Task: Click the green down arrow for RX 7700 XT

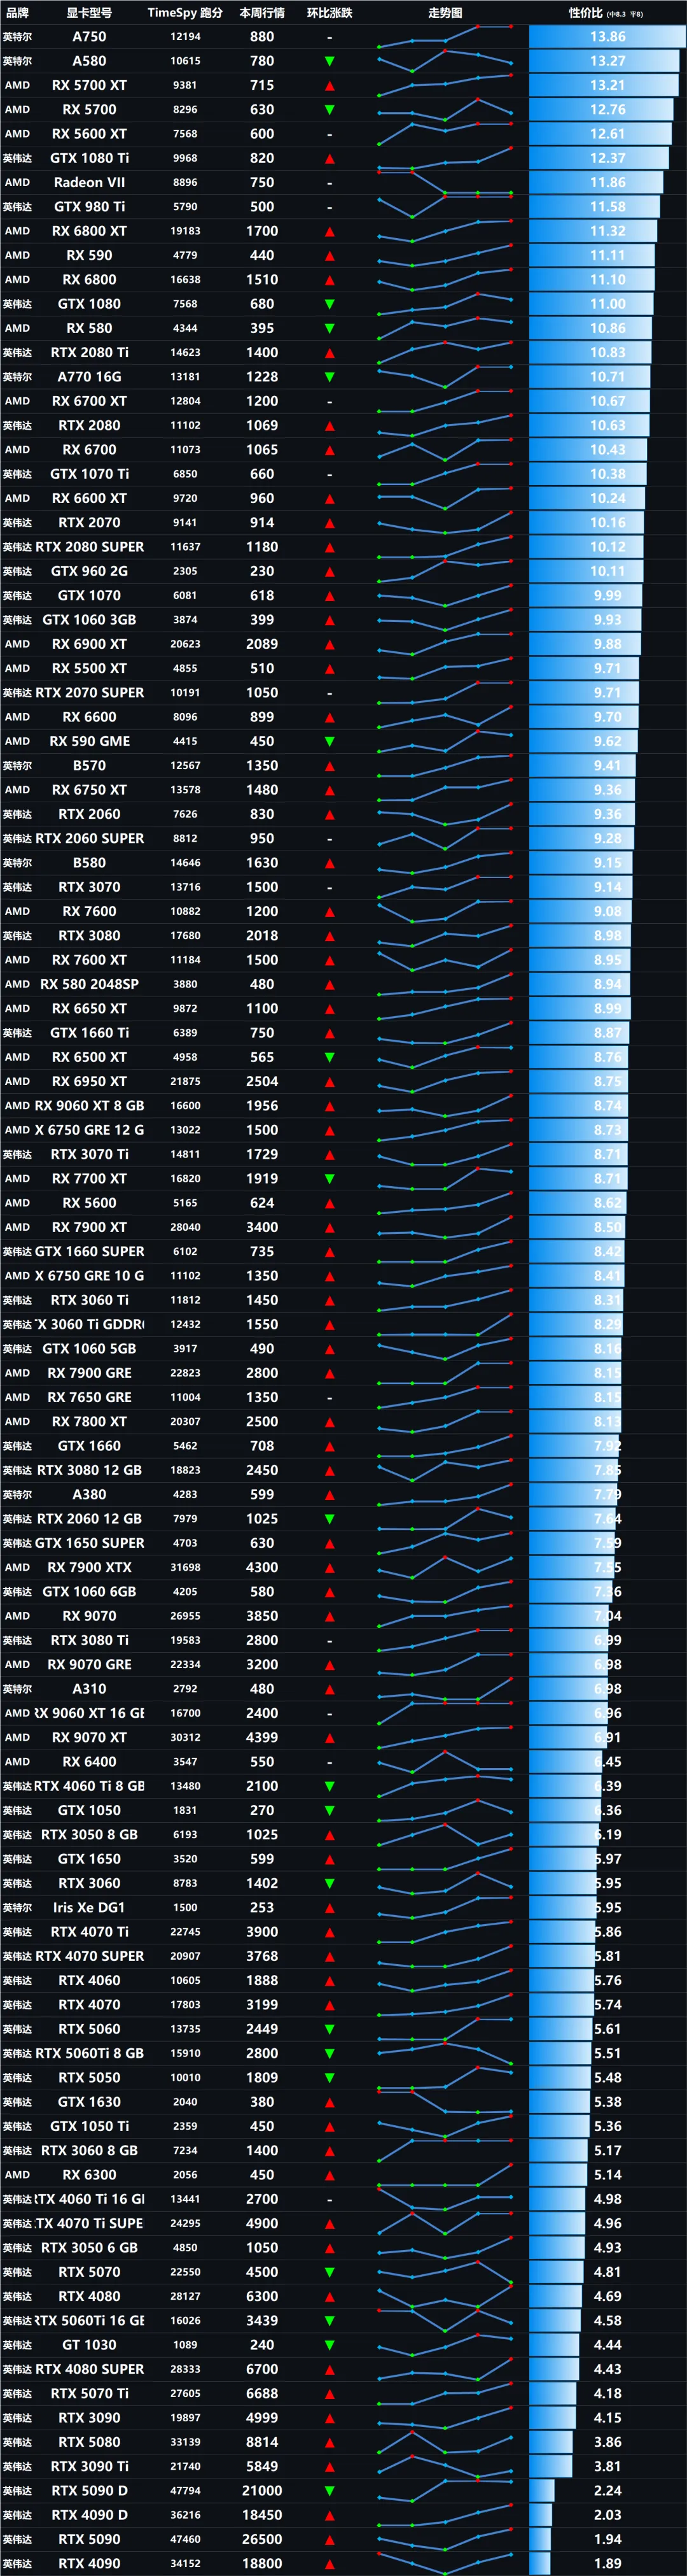Action: (330, 1179)
